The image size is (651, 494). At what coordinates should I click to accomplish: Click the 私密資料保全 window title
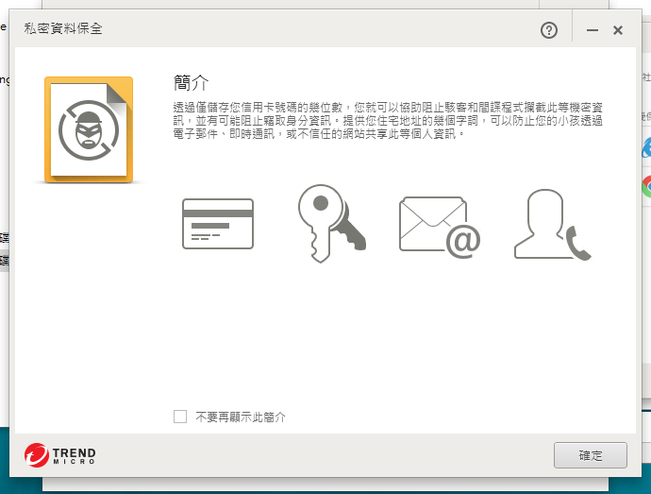click(63, 28)
